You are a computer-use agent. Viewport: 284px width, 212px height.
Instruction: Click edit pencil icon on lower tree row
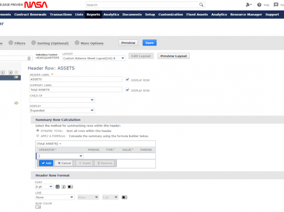[16, 103]
